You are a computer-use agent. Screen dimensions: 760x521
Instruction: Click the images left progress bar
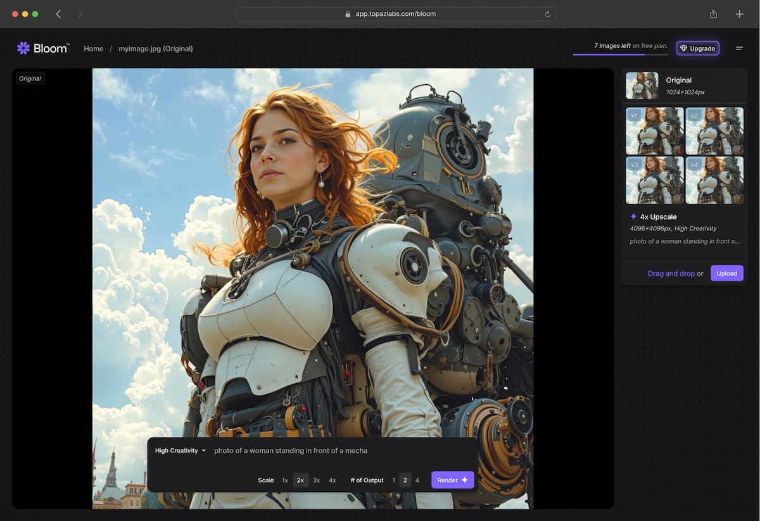pos(620,54)
